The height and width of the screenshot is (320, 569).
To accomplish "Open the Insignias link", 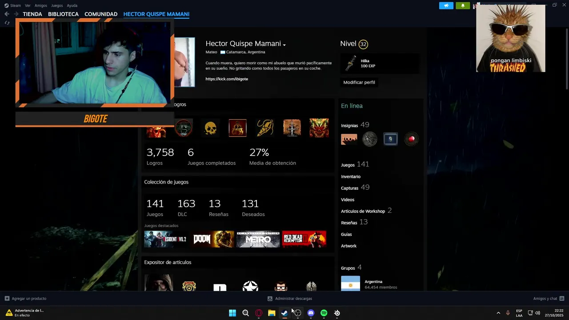I will coord(349,125).
